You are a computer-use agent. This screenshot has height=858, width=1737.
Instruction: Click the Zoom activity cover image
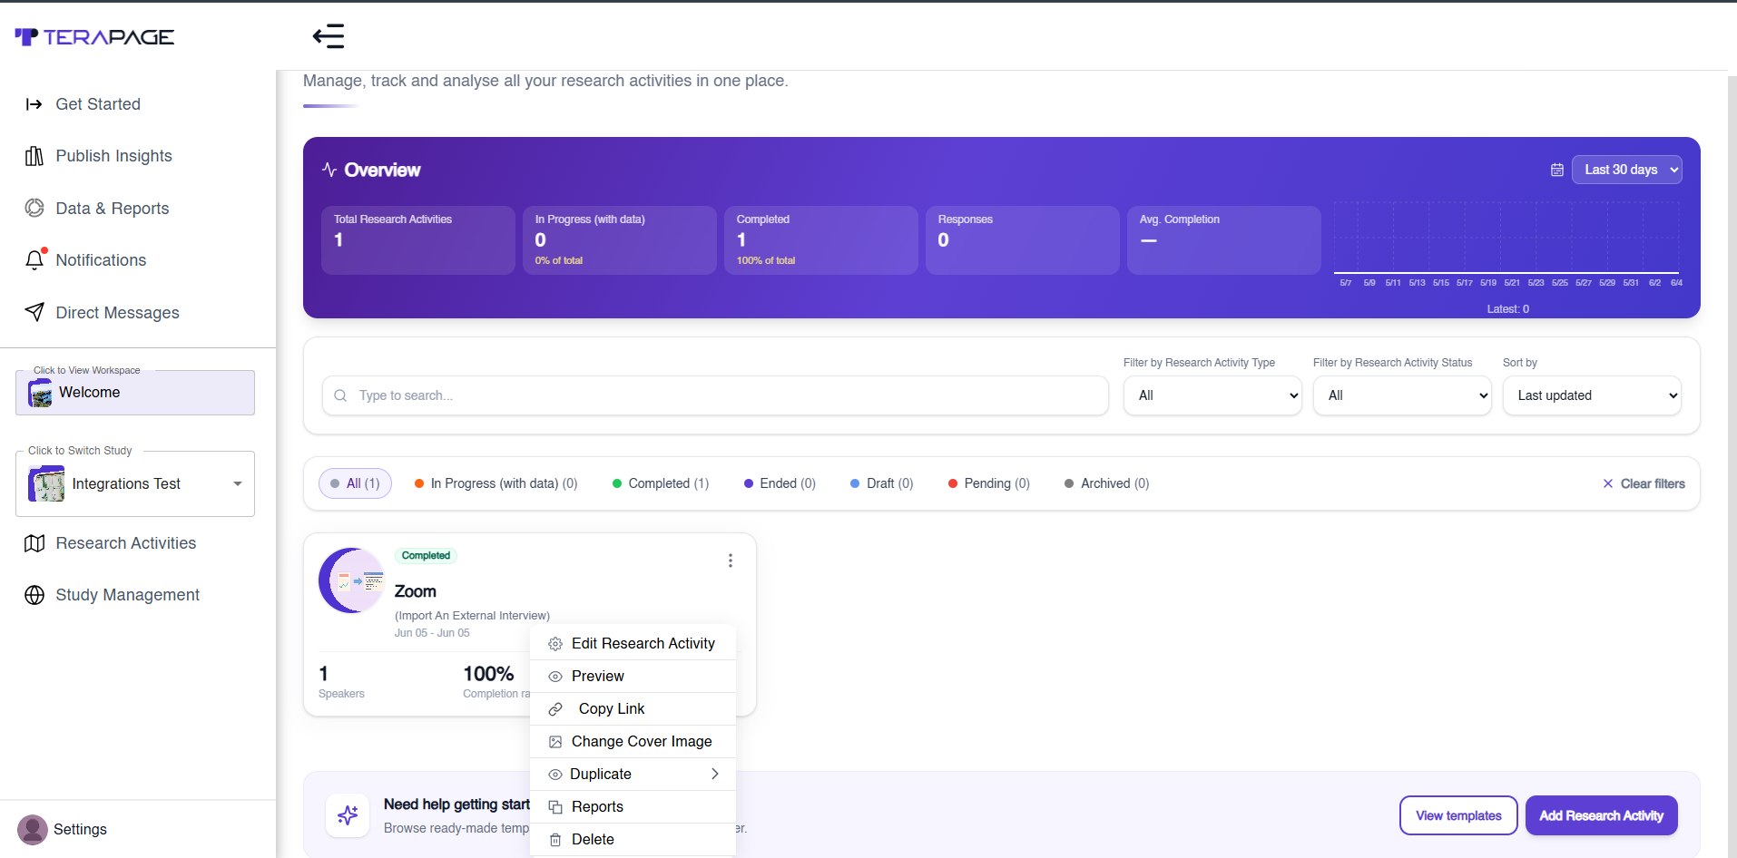[x=352, y=580]
